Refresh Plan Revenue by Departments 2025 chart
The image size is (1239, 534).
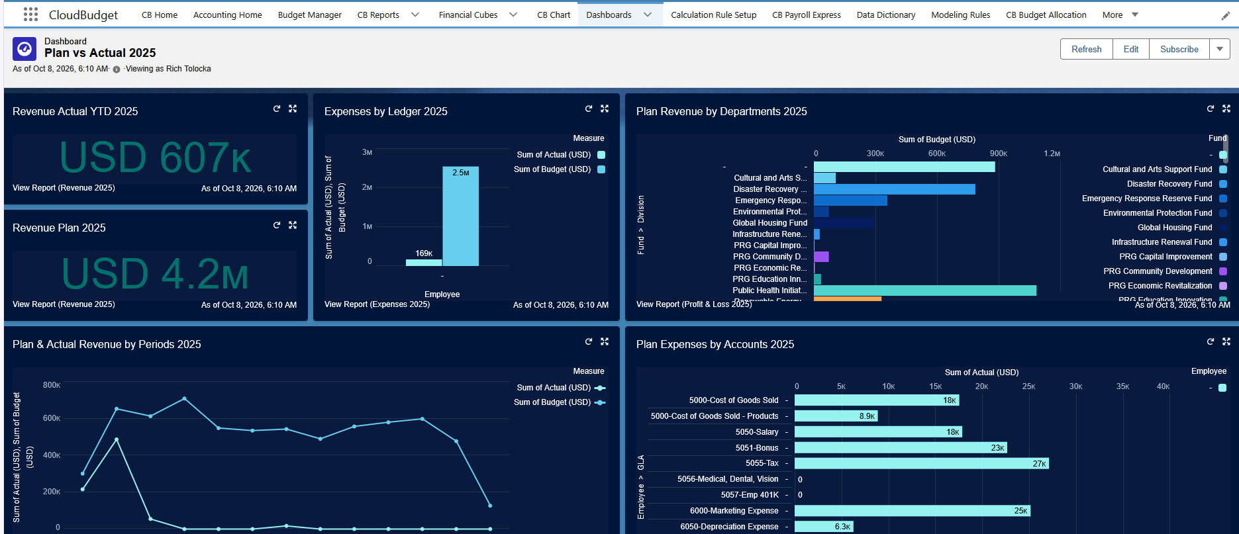(x=1211, y=109)
